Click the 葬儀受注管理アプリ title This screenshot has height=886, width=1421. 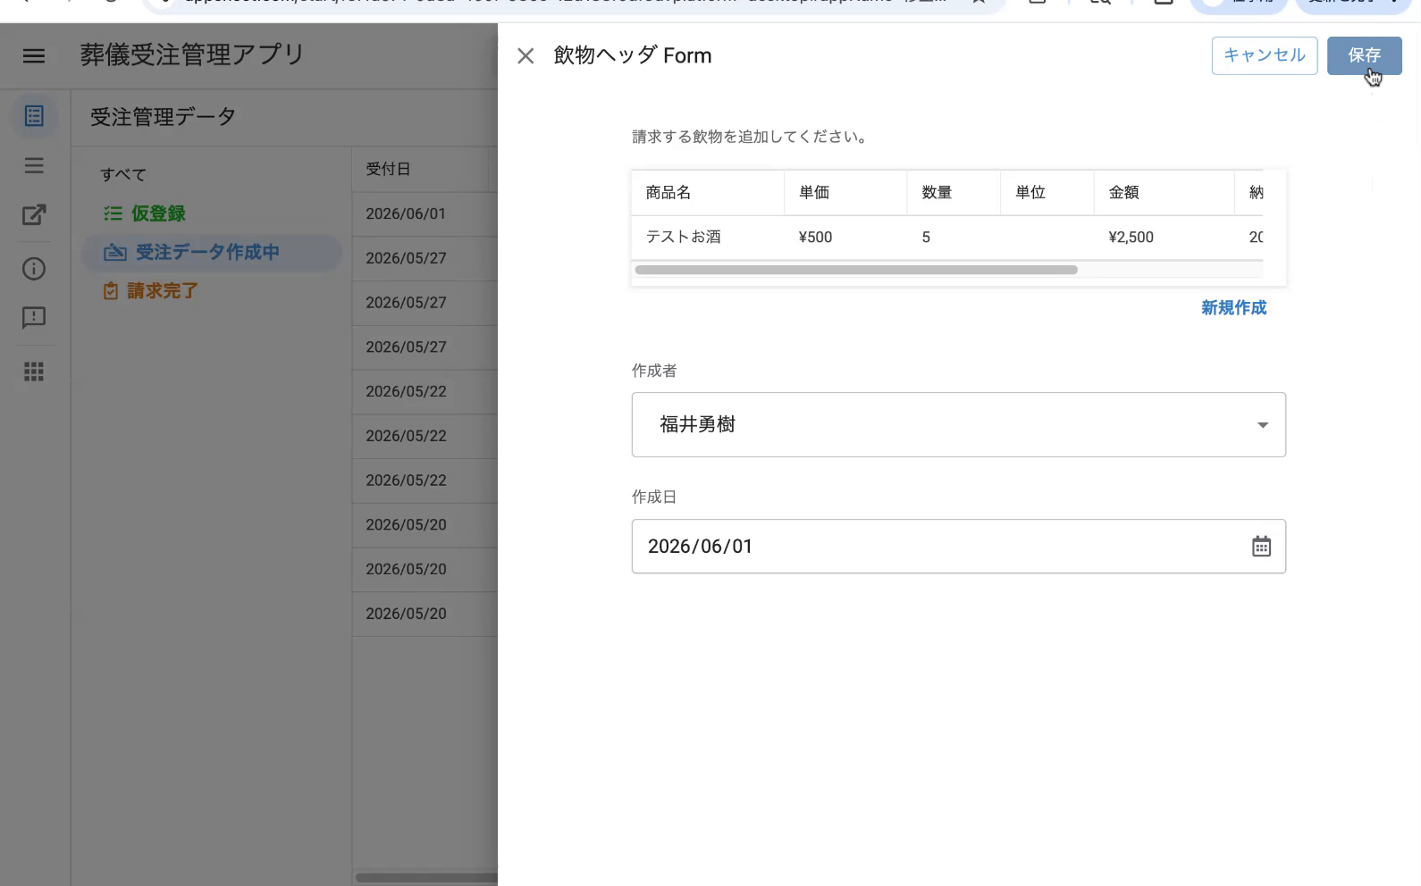coord(192,55)
